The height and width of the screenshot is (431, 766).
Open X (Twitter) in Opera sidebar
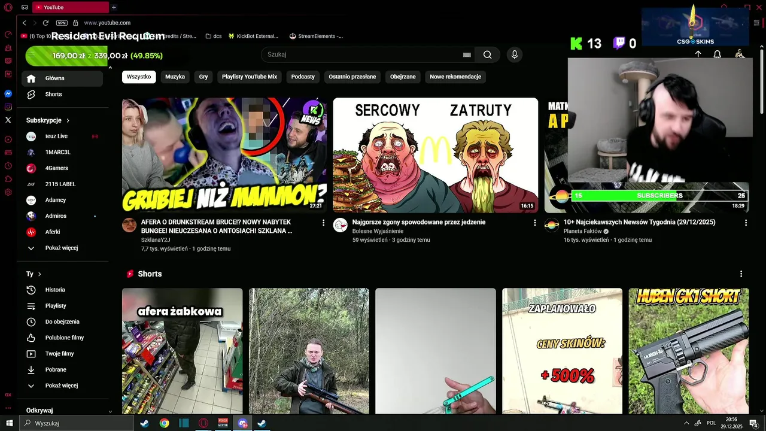(8, 120)
